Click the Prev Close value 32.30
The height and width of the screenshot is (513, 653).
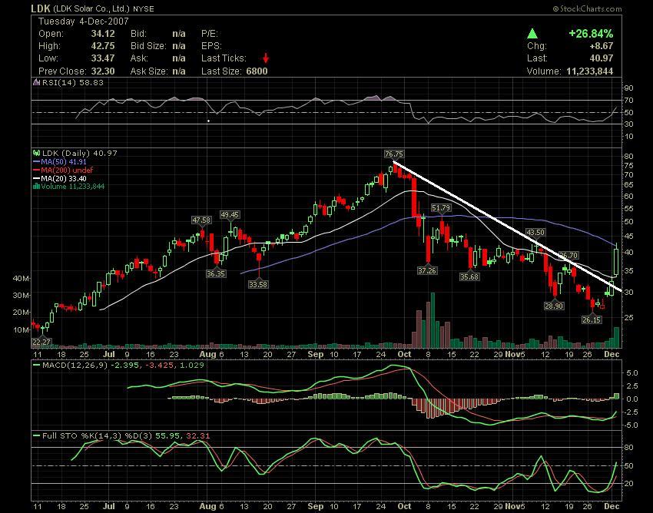(103, 71)
